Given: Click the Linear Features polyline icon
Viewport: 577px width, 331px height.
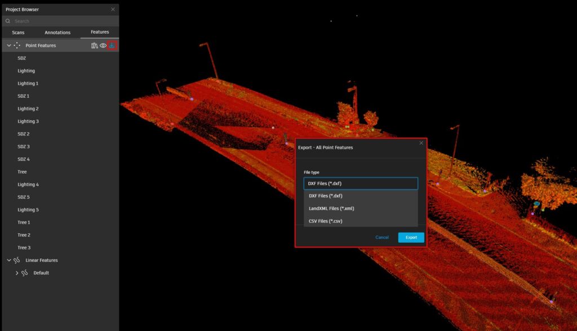Looking at the screenshot, I should [17, 260].
